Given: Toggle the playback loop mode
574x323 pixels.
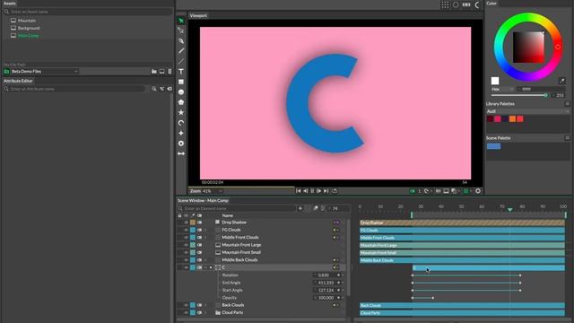Looking at the screenshot, I should click(335, 191).
